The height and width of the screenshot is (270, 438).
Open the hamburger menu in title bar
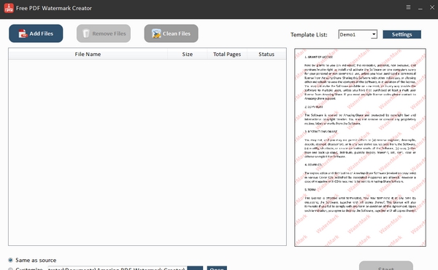pos(408,7)
